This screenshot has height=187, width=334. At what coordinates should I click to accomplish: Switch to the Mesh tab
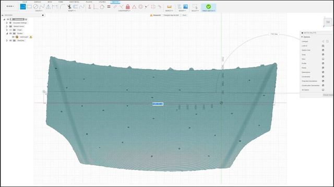pos(50,2)
